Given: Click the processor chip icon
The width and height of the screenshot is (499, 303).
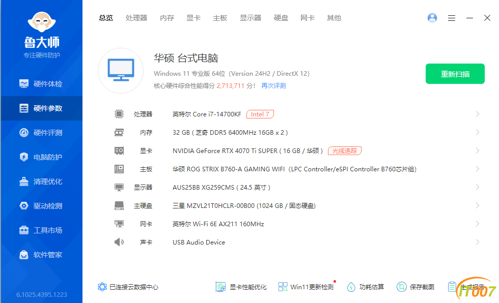Looking at the screenshot, I should 119,114.
